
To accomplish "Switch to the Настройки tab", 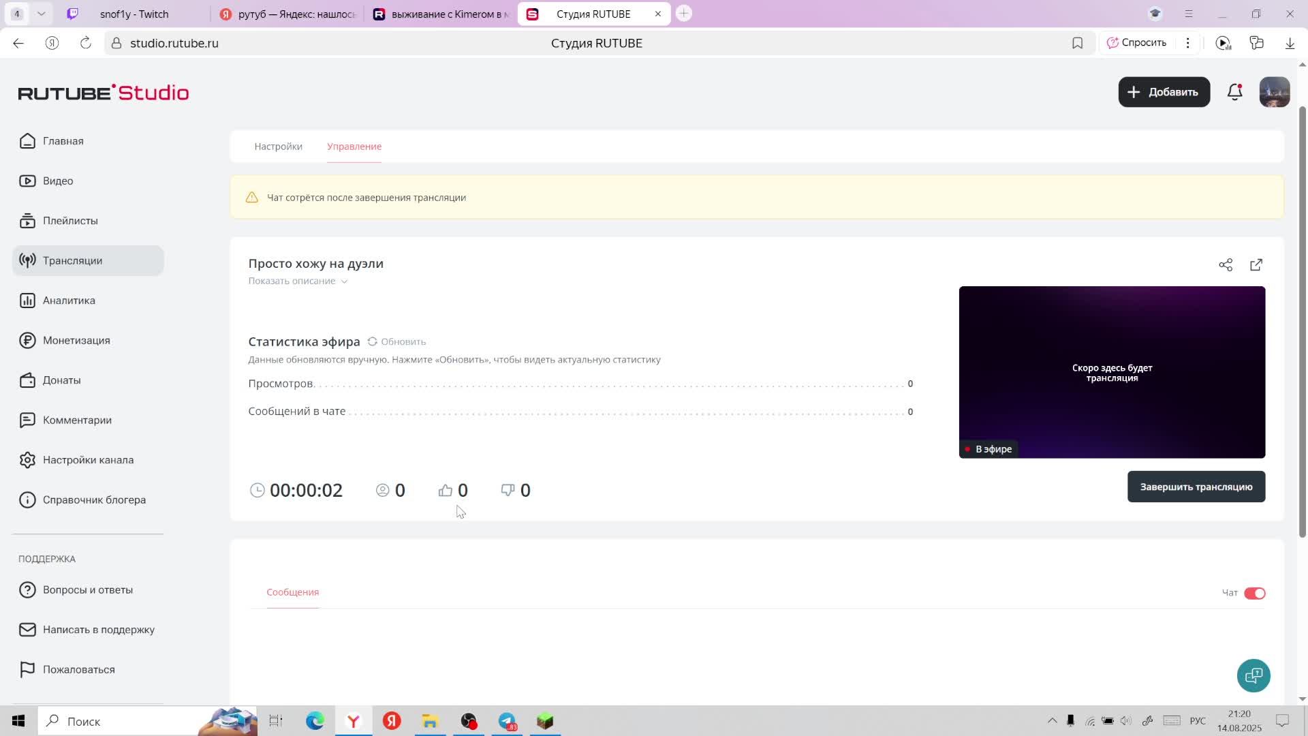I will (278, 147).
